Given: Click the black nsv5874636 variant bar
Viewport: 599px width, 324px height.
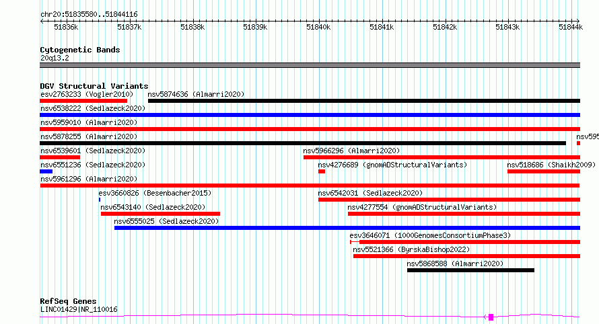Looking at the screenshot, I should (x=364, y=101).
